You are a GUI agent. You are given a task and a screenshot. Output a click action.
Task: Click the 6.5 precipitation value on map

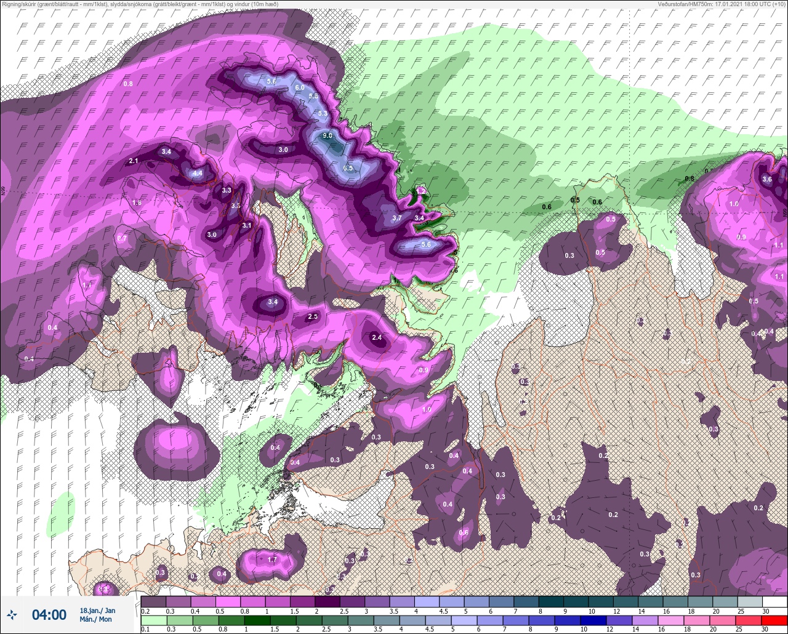click(x=348, y=168)
